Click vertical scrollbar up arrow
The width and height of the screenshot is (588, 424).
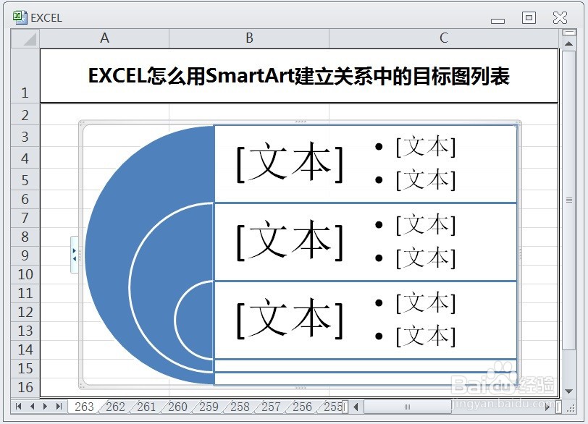click(569, 43)
